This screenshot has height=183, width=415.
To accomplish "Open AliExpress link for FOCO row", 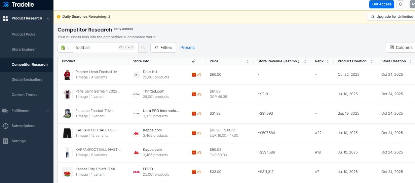I will 194,172.
